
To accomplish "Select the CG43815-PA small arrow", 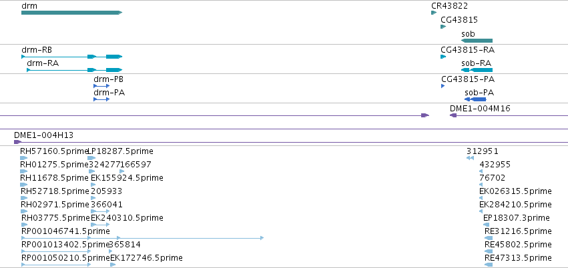I will [443, 86].
